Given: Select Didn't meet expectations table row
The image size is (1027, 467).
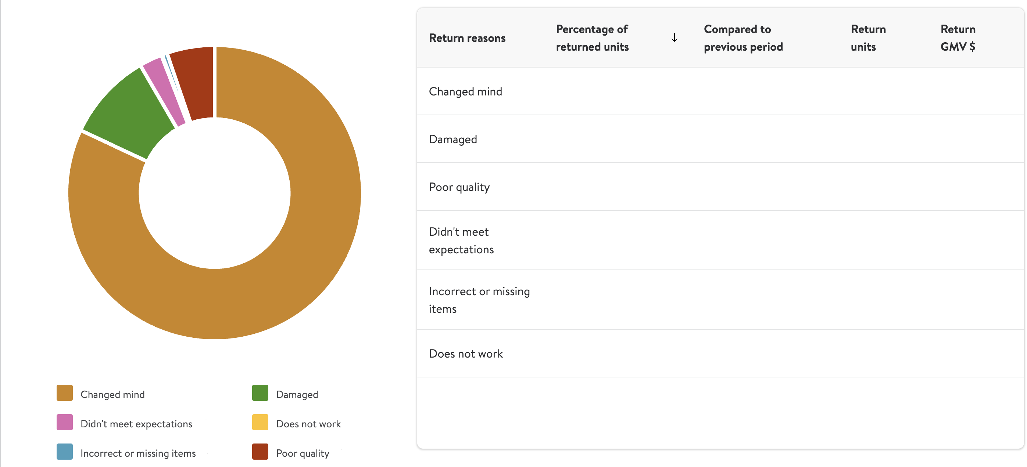Looking at the screenshot, I should click(720, 240).
